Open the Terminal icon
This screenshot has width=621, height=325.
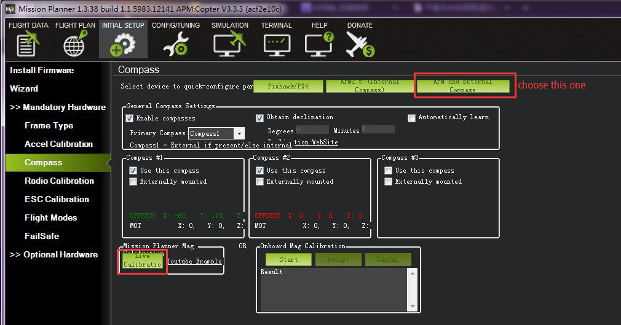coord(276,44)
